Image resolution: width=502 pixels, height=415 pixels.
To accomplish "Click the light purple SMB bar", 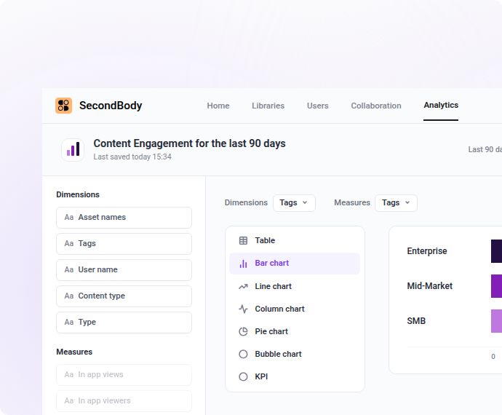I will pyautogui.click(x=497, y=321).
